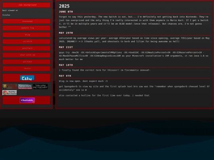Click the blue City badge
Screen dimensions: 214x160
pos(27,78)
